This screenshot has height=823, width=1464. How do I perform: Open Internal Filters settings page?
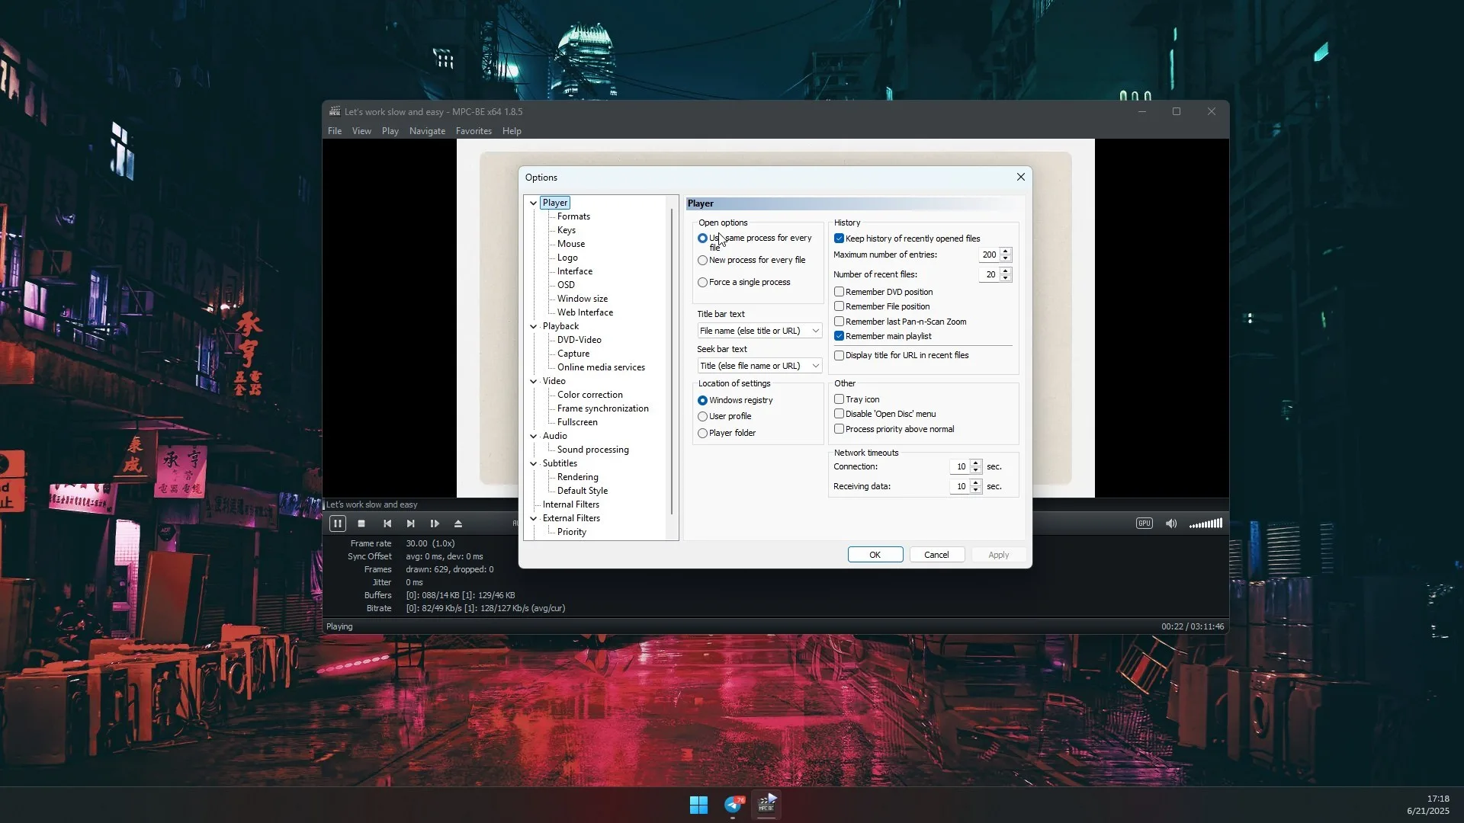click(571, 504)
